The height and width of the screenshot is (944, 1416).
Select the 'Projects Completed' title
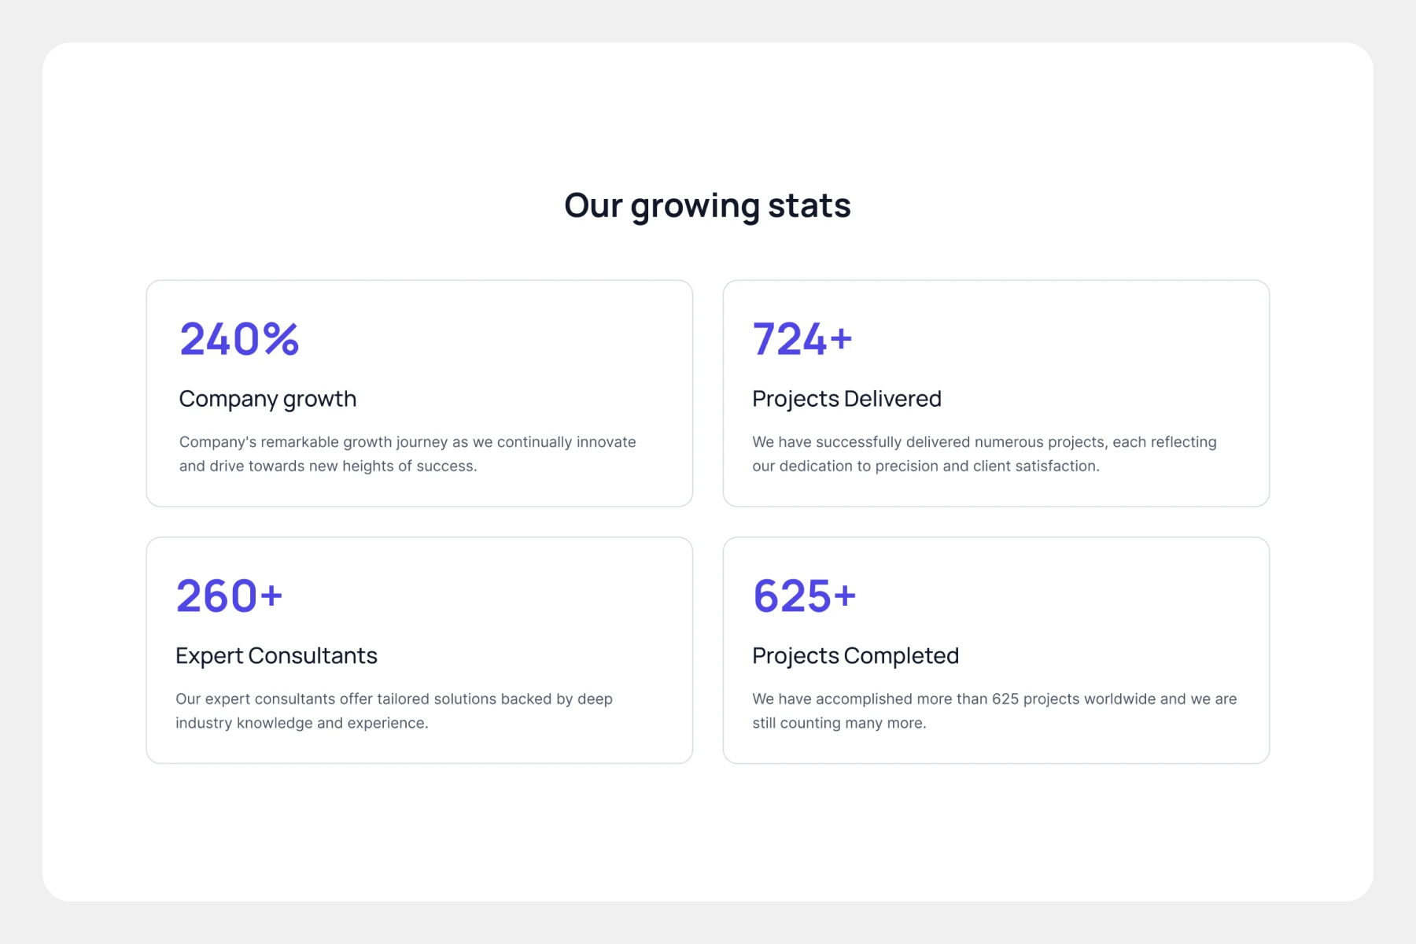[855, 656]
